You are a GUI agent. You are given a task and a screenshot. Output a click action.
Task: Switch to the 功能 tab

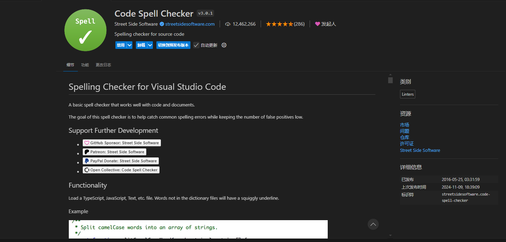coord(85,65)
